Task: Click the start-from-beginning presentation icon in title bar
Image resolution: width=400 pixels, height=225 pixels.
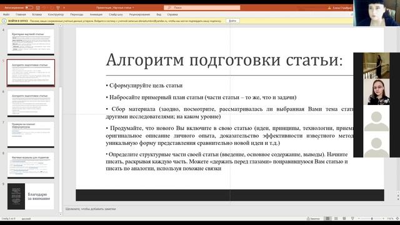Action: (x=58, y=7)
